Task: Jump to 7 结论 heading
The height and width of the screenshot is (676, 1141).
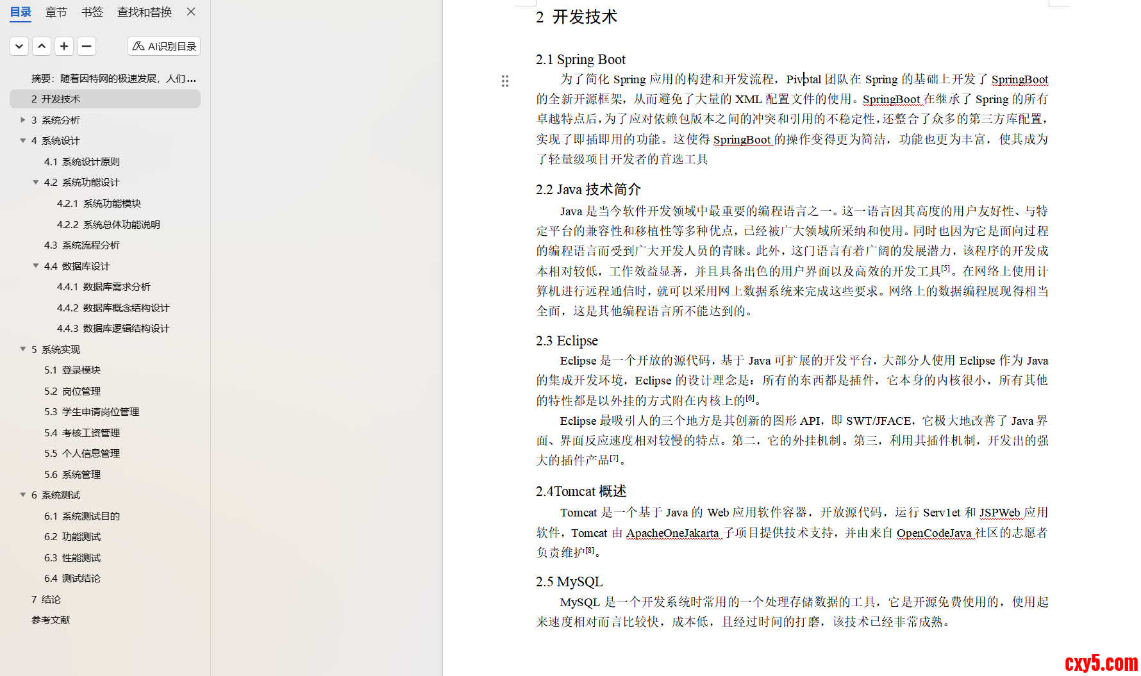Action: (x=46, y=599)
